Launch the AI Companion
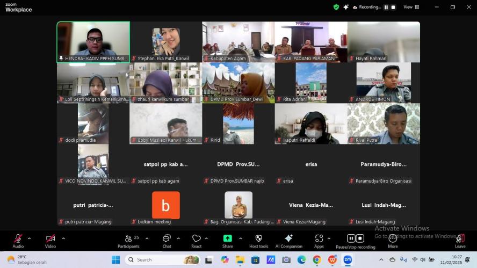Viewport: 477px width, 268px height. point(288,240)
